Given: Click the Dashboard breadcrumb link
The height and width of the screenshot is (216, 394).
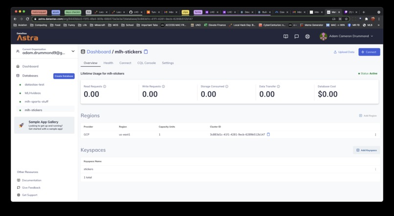Looking at the screenshot, I should click(99, 52).
